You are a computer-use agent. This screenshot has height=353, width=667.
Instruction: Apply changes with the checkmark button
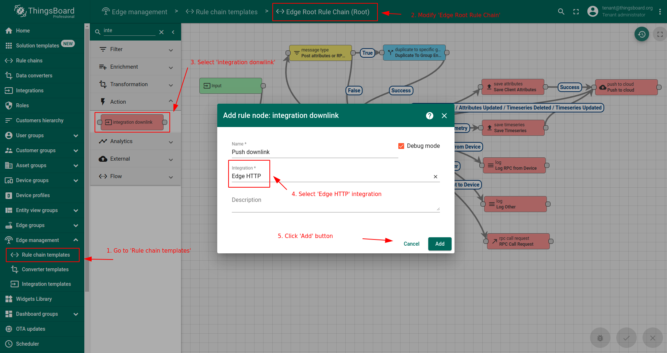coord(626,338)
